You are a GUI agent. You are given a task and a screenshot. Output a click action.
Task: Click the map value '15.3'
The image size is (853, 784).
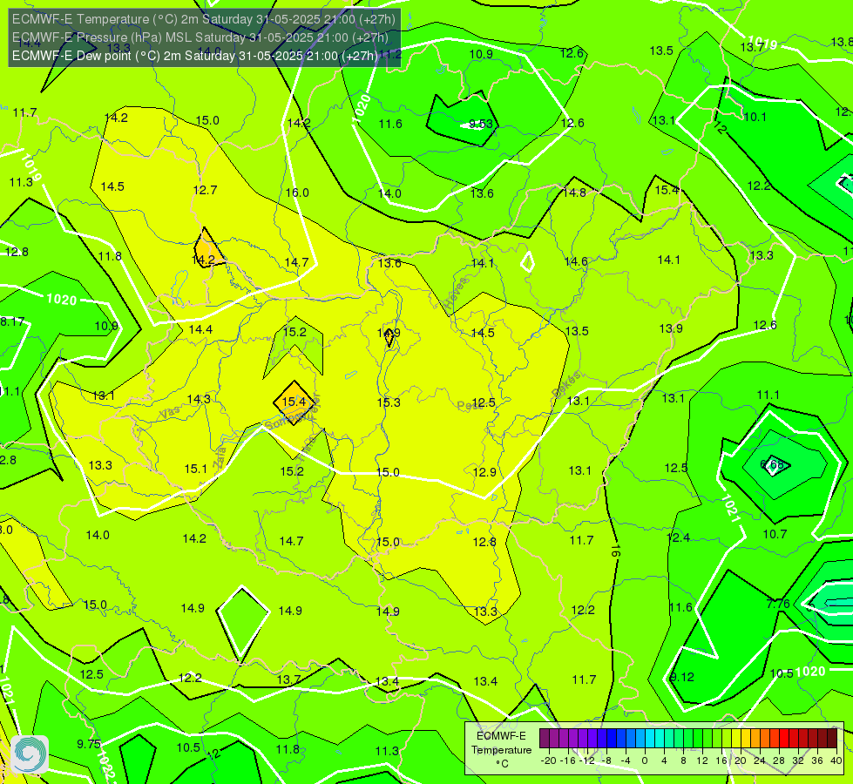[389, 402]
